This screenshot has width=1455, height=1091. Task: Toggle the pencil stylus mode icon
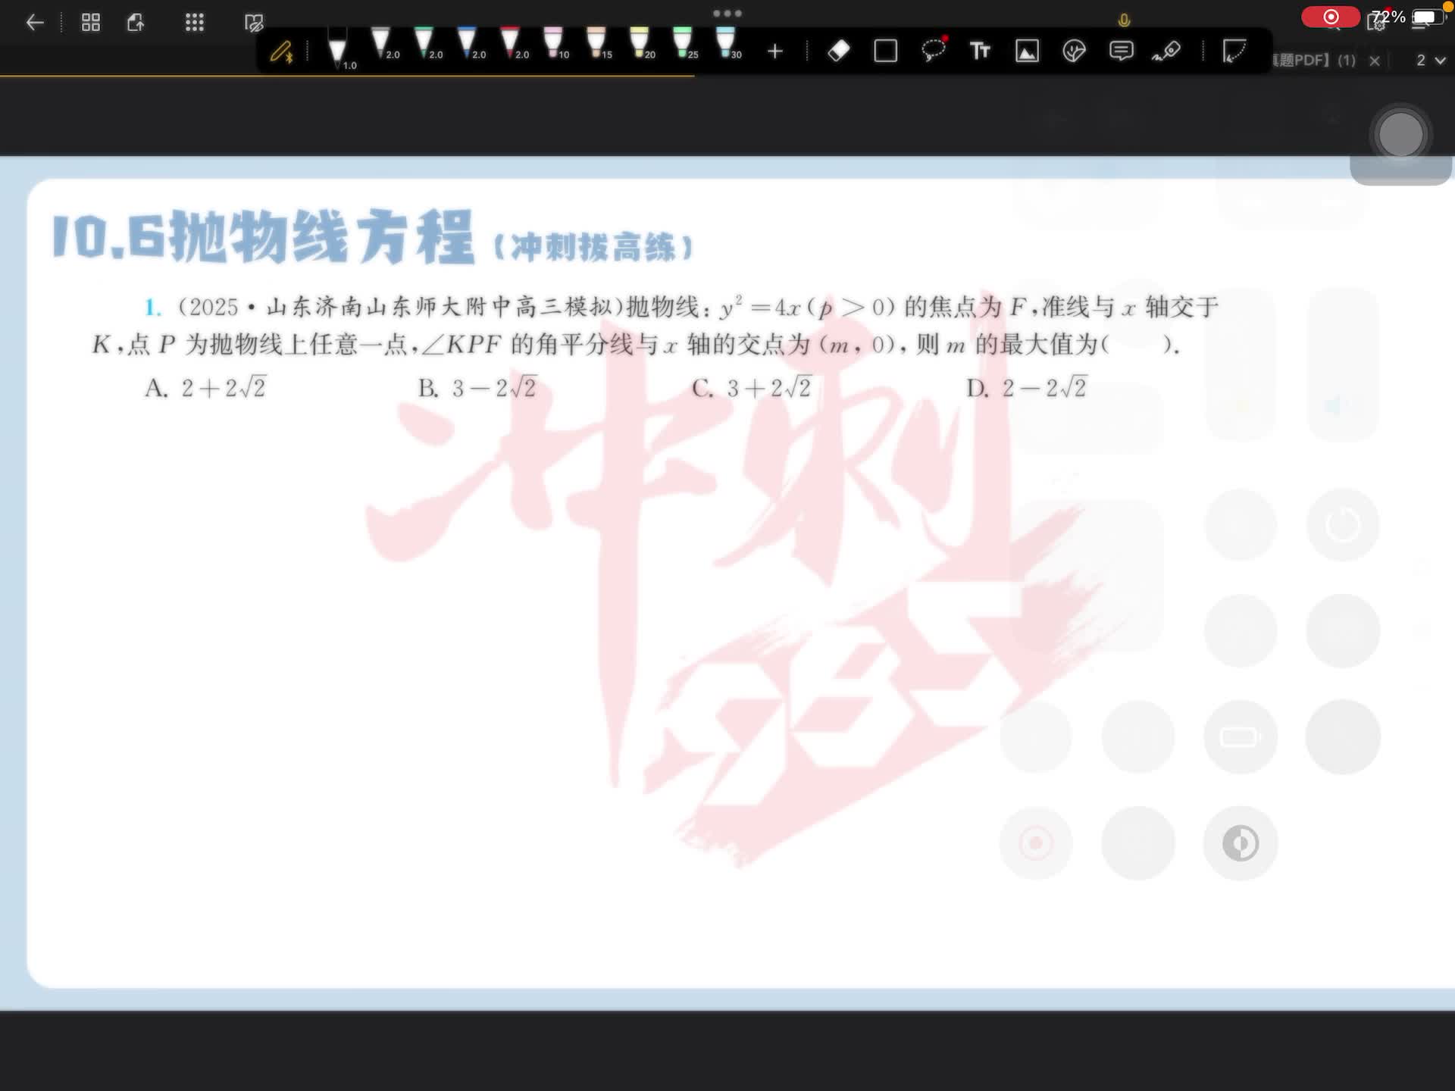tap(282, 51)
